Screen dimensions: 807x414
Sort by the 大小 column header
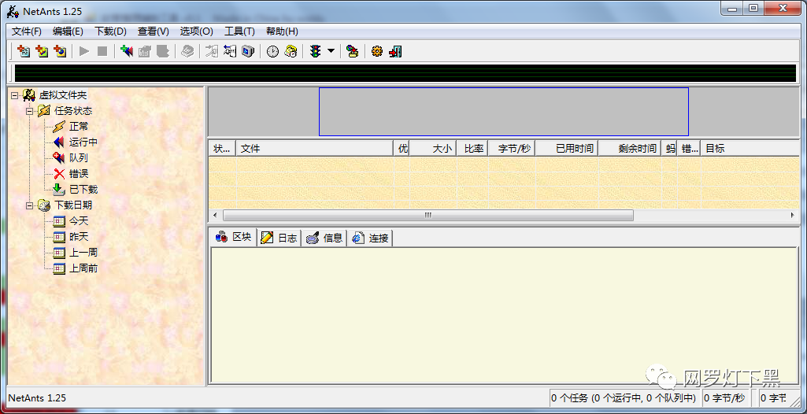(x=433, y=149)
